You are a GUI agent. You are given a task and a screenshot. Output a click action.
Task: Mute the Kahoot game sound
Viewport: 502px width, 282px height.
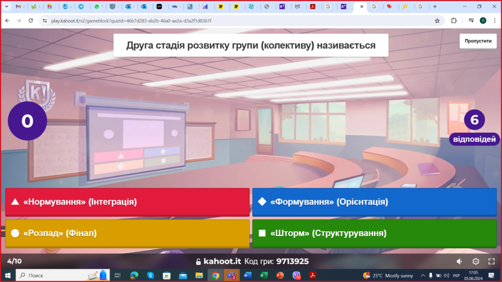(459, 261)
